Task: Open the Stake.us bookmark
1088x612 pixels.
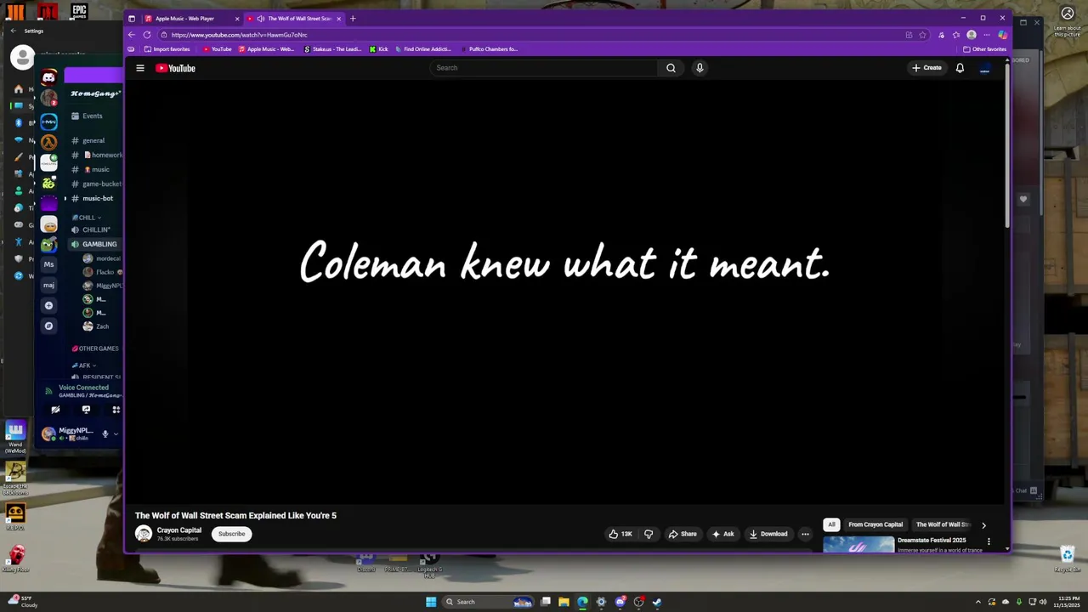Action: [332, 49]
